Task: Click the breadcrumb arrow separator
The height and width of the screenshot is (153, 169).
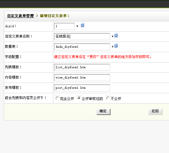Action: tap(37, 16)
